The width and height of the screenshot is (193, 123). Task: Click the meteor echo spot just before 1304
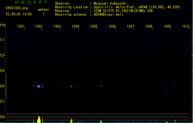[x=71, y=86]
